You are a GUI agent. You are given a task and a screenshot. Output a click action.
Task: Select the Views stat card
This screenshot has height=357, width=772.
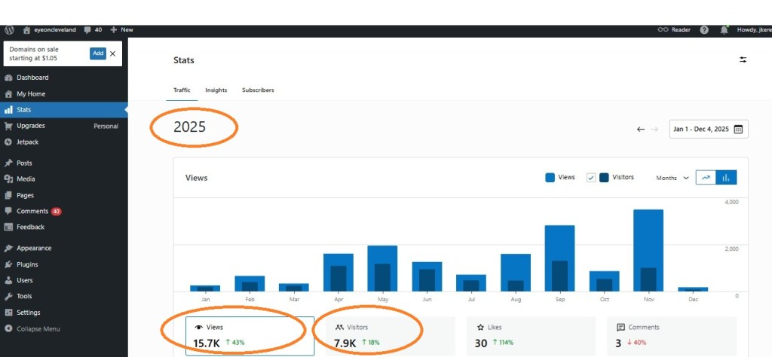coord(250,336)
